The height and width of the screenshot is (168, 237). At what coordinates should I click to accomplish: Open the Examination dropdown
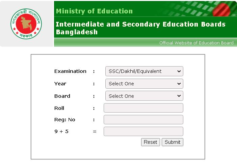click(144, 71)
